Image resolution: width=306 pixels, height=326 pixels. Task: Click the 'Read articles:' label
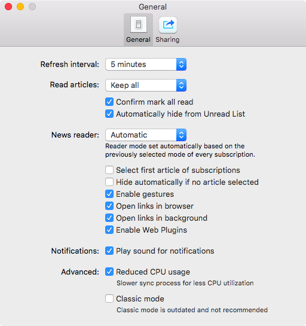75,85
